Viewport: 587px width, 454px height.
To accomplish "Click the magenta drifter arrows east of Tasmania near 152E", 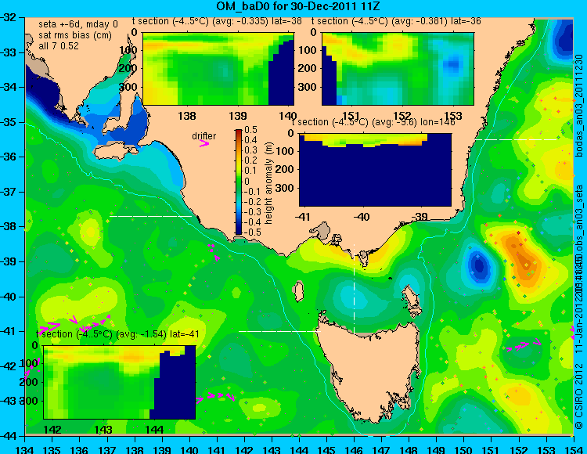I will pos(524,345).
